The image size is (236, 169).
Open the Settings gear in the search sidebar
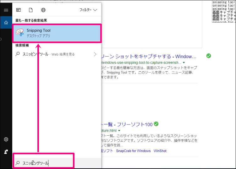6,139
